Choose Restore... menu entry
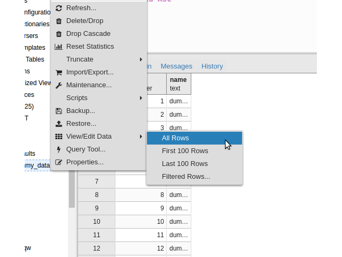The height and width of the screenshot is (257, 342). click(98, 124)
